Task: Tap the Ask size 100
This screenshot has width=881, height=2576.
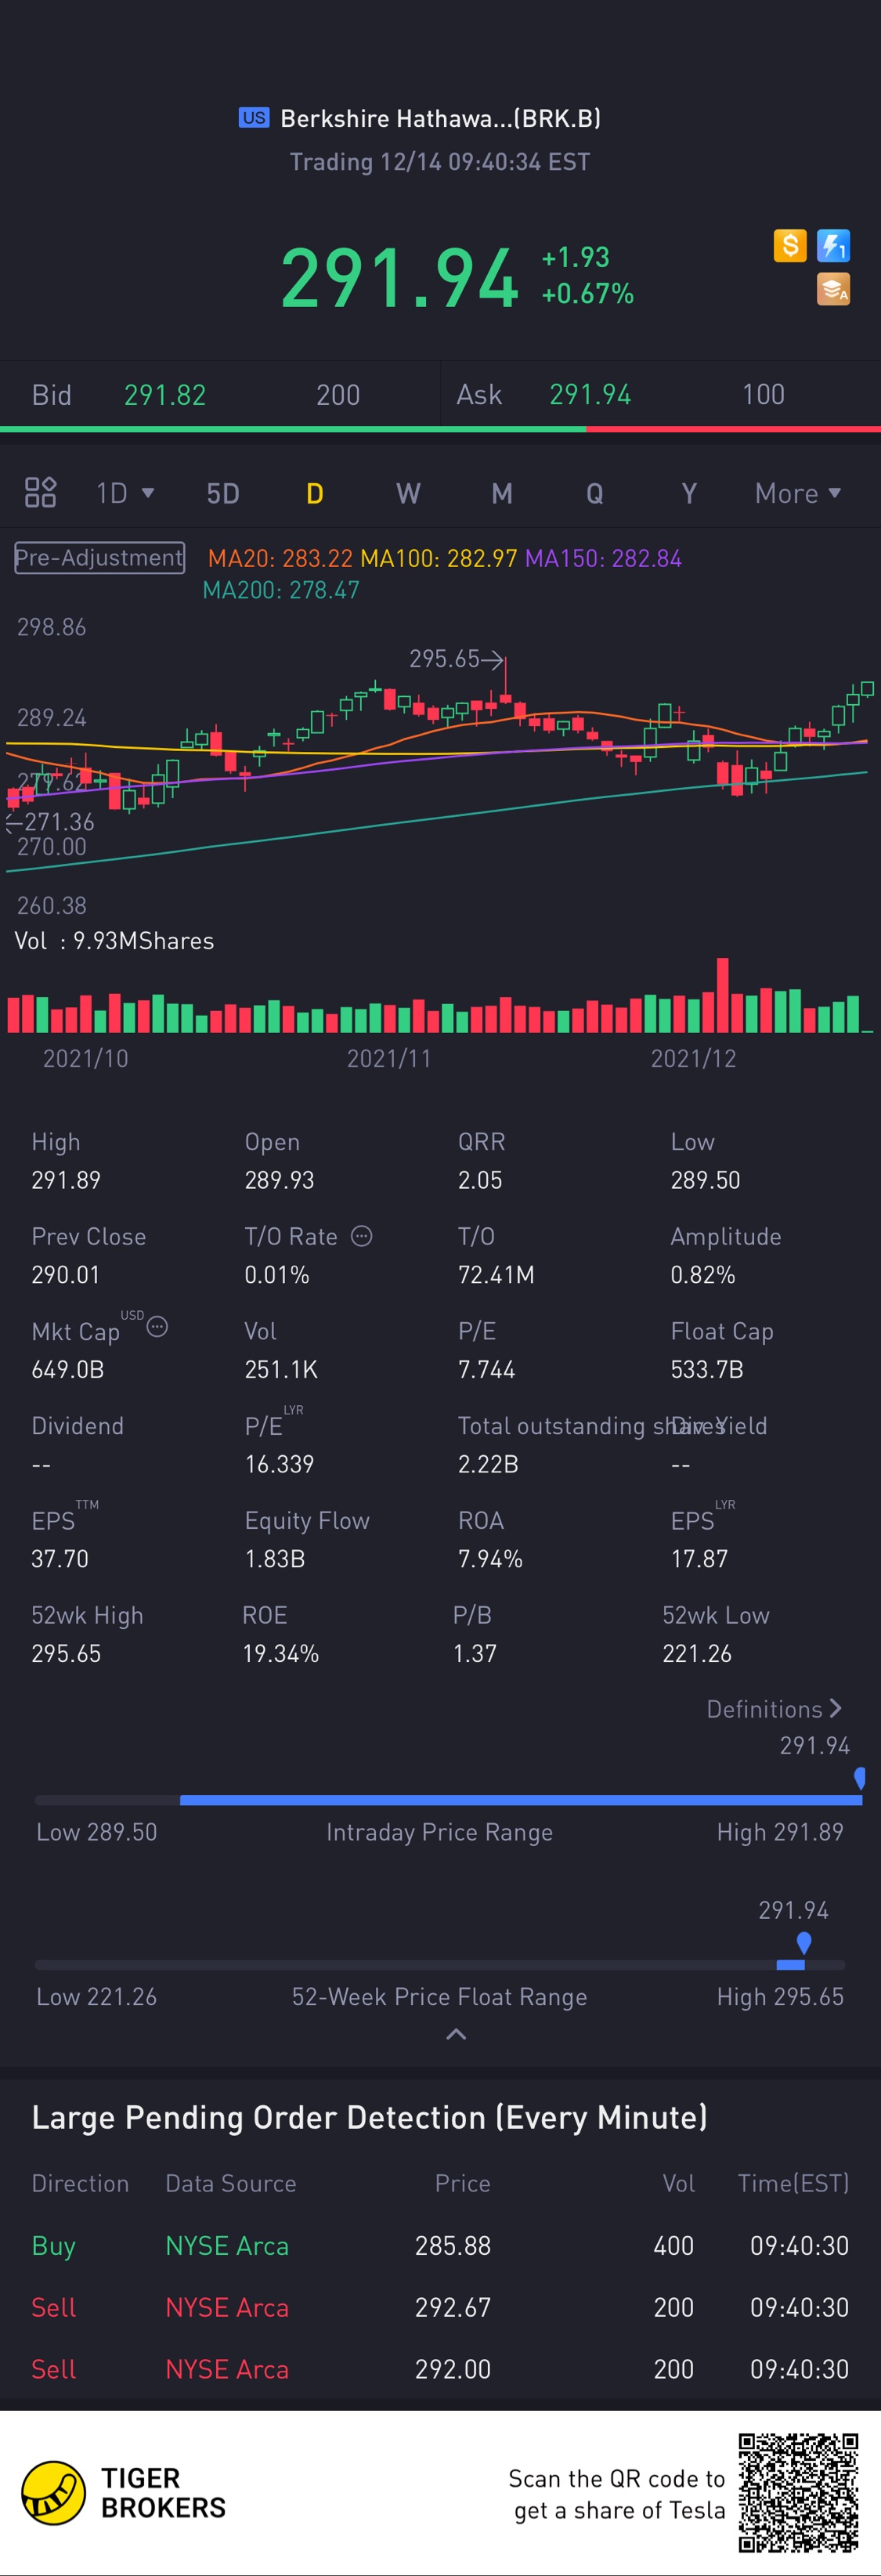Action: pyautogui.click(x=763, y=395)
